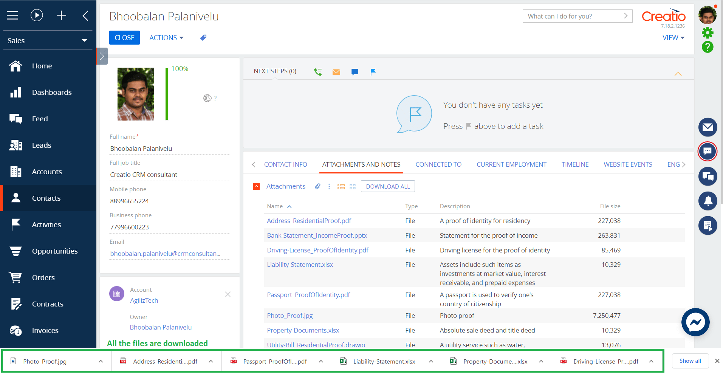Image resolution: width=723 pixels, height=373 pixels.
Task: Click the flag icon to add a task
Action: [373, 71]
